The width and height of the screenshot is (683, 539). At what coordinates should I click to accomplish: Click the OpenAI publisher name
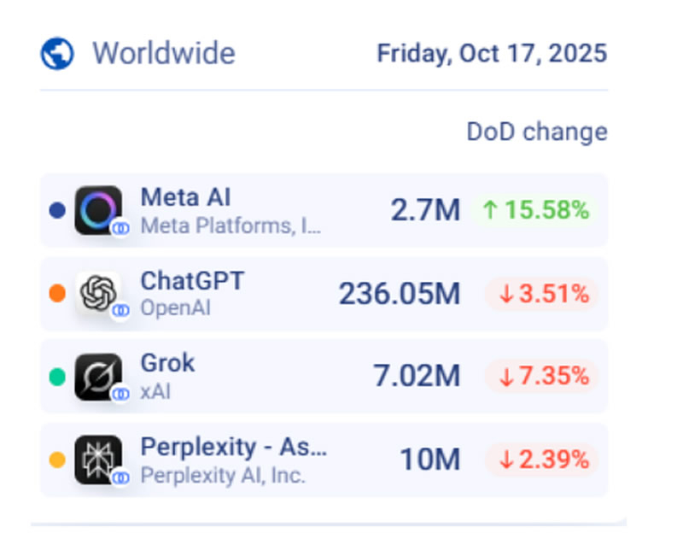click(x=175, y=308)
